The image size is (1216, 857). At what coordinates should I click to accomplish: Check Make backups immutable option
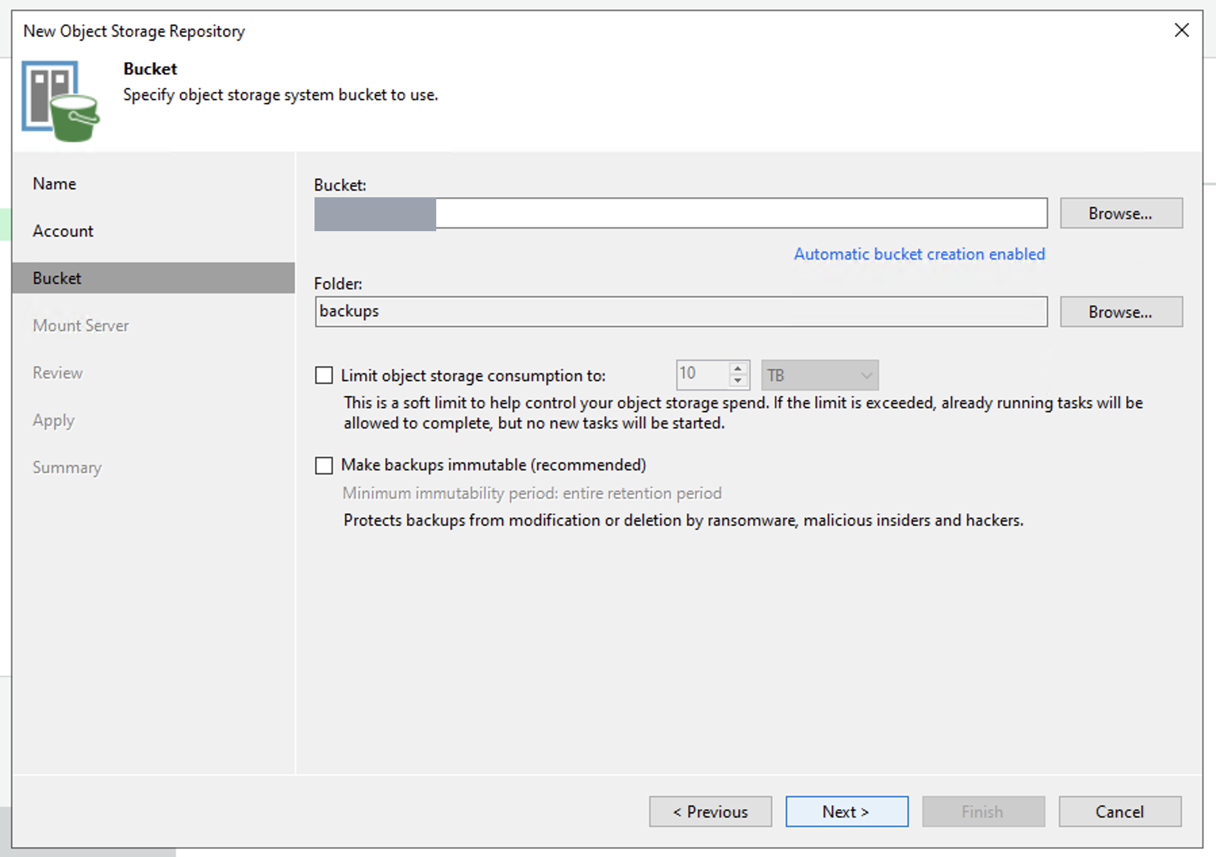coord(324,465)
